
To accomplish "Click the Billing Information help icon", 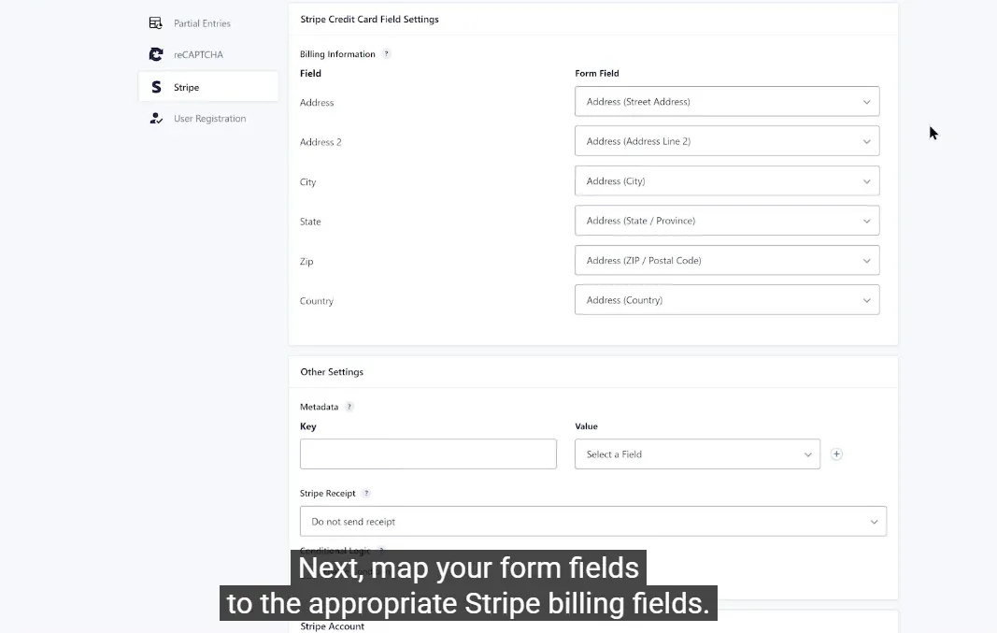I will tap(387, 54).
